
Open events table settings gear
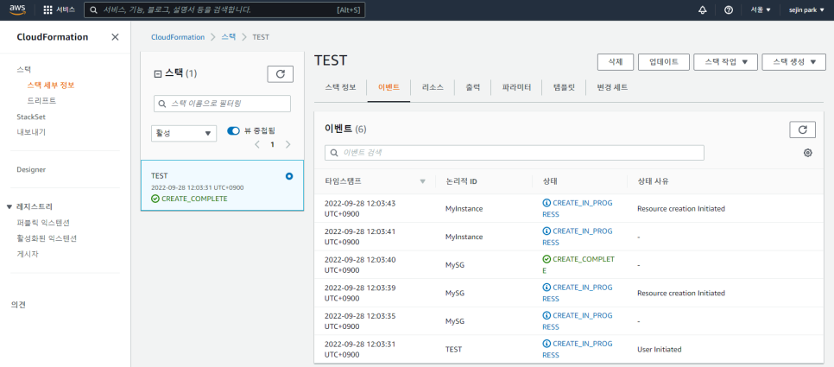(808, 153)
